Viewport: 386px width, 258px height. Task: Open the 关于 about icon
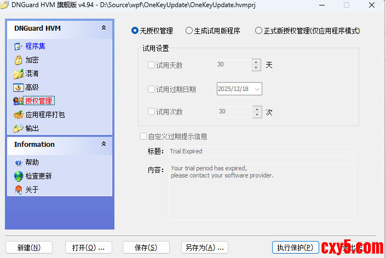pos(18,190)
